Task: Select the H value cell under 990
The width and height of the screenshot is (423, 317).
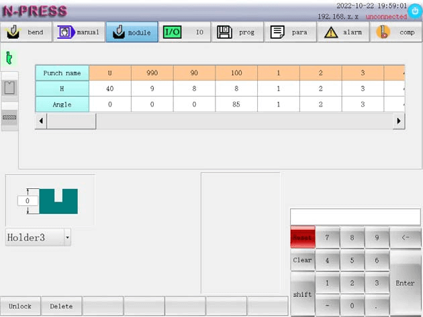Action: [x=152, y=88]
